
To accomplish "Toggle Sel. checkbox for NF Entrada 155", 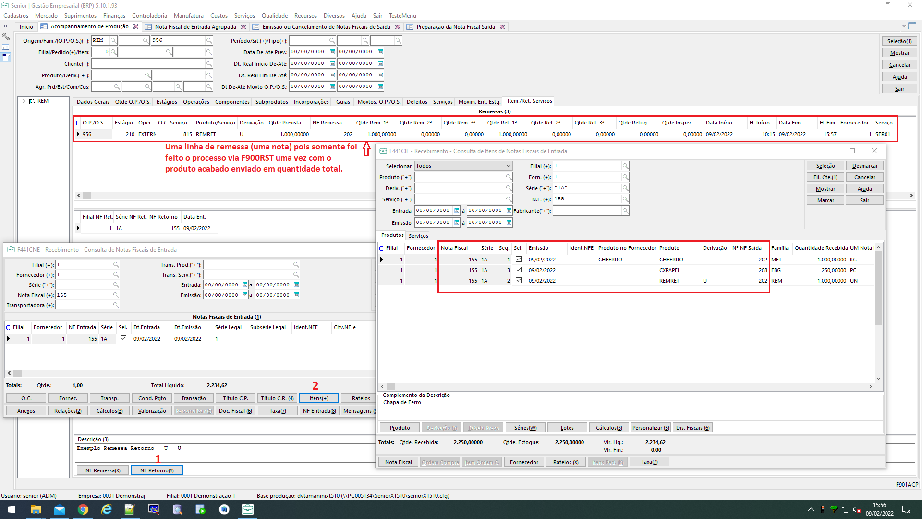I will click(123, 339).
